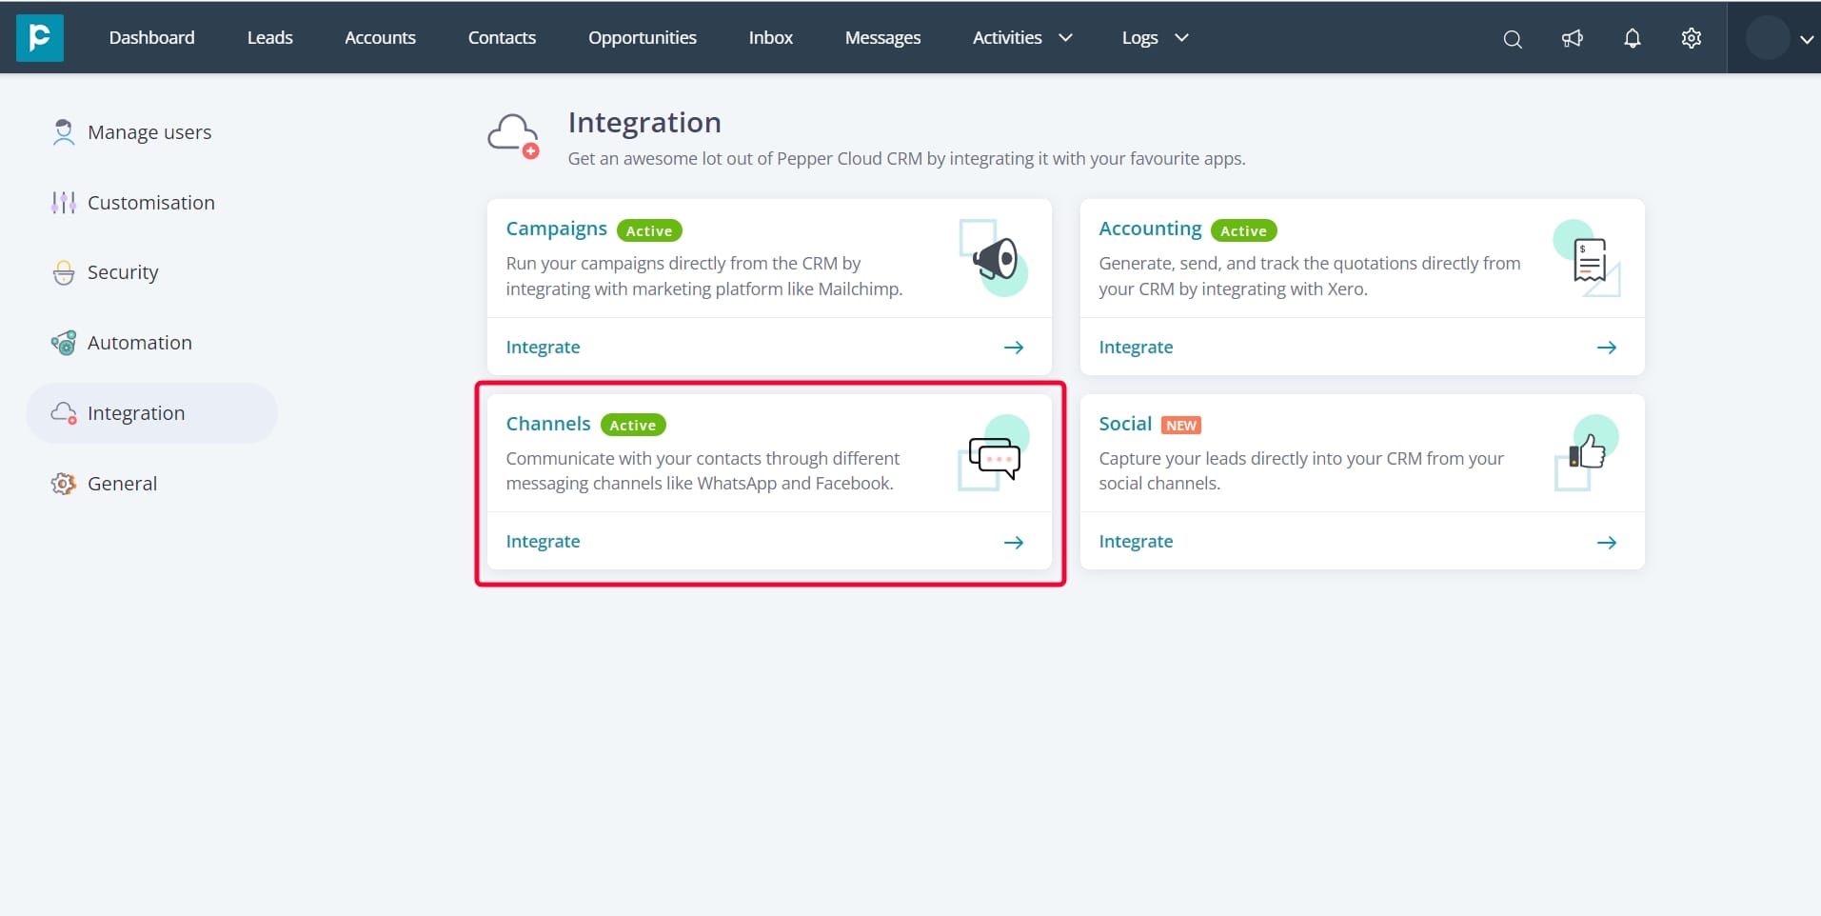Click the Pepper Cloud logo icon
Screen dimensions: 1821x916
[40, 37]
